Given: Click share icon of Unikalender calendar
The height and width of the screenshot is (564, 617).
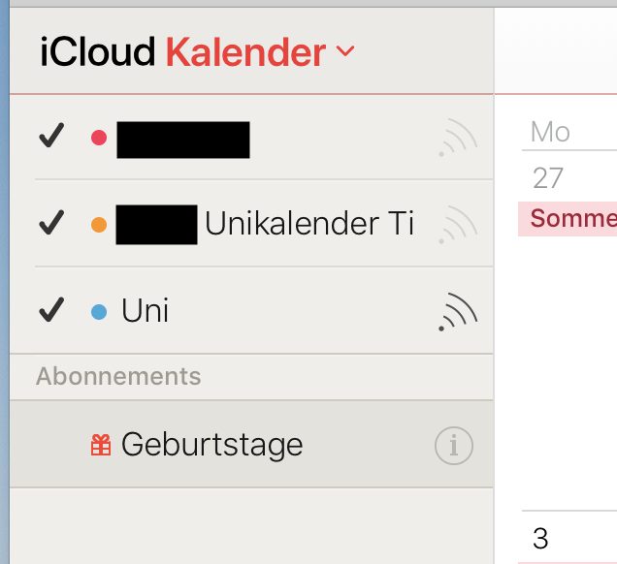Looking at the screenshot, I should click(x=458, y=225).
